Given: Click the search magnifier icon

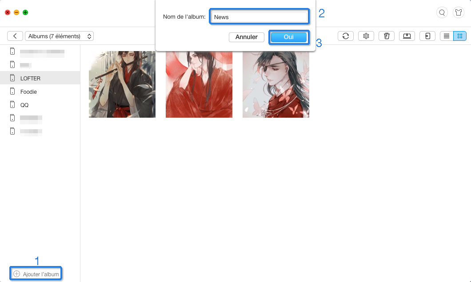Looking at the screenshot, I should 442,12.
